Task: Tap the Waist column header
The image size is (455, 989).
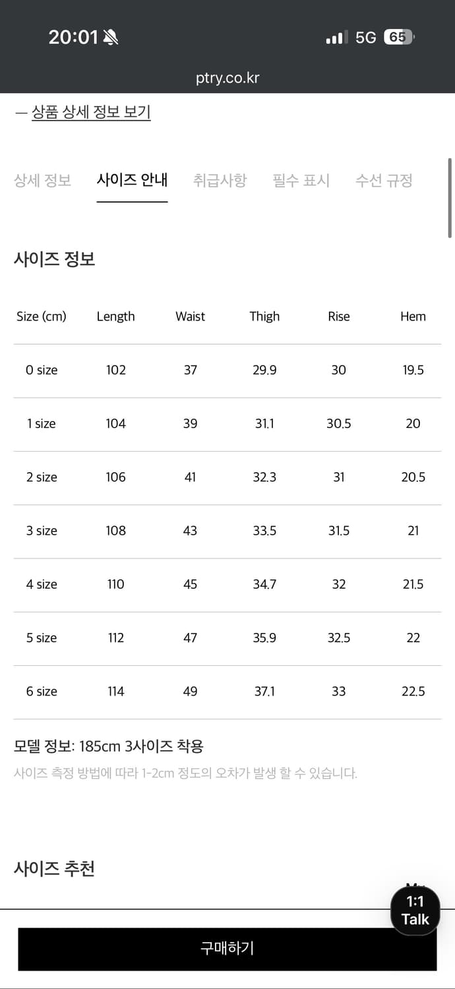Action: [190, 316]
